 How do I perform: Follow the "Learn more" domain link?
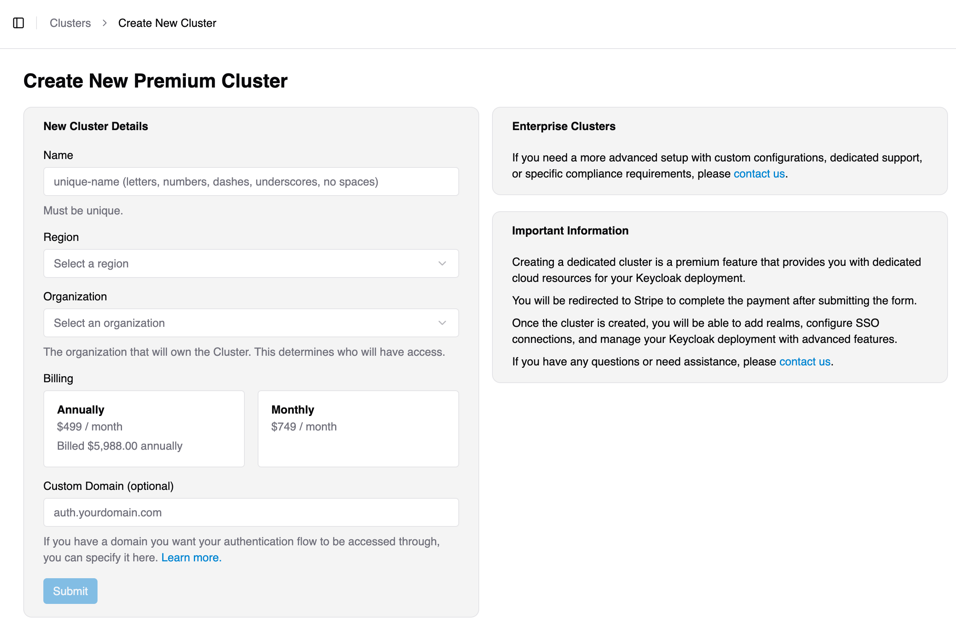pyautogui.click(x=190, y=557)
